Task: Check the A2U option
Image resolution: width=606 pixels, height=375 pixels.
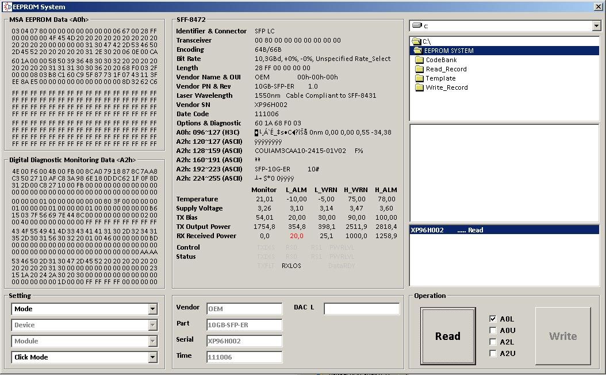Action: (493, 353)
